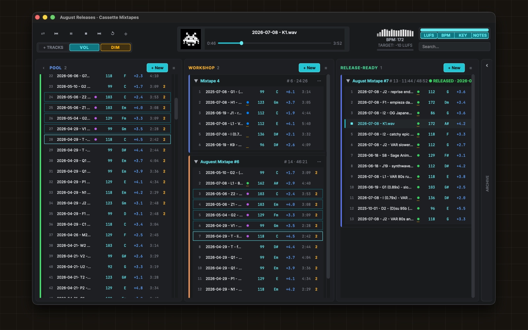
Task: Click purple dot on pool row 24
Action: [96, 97]
